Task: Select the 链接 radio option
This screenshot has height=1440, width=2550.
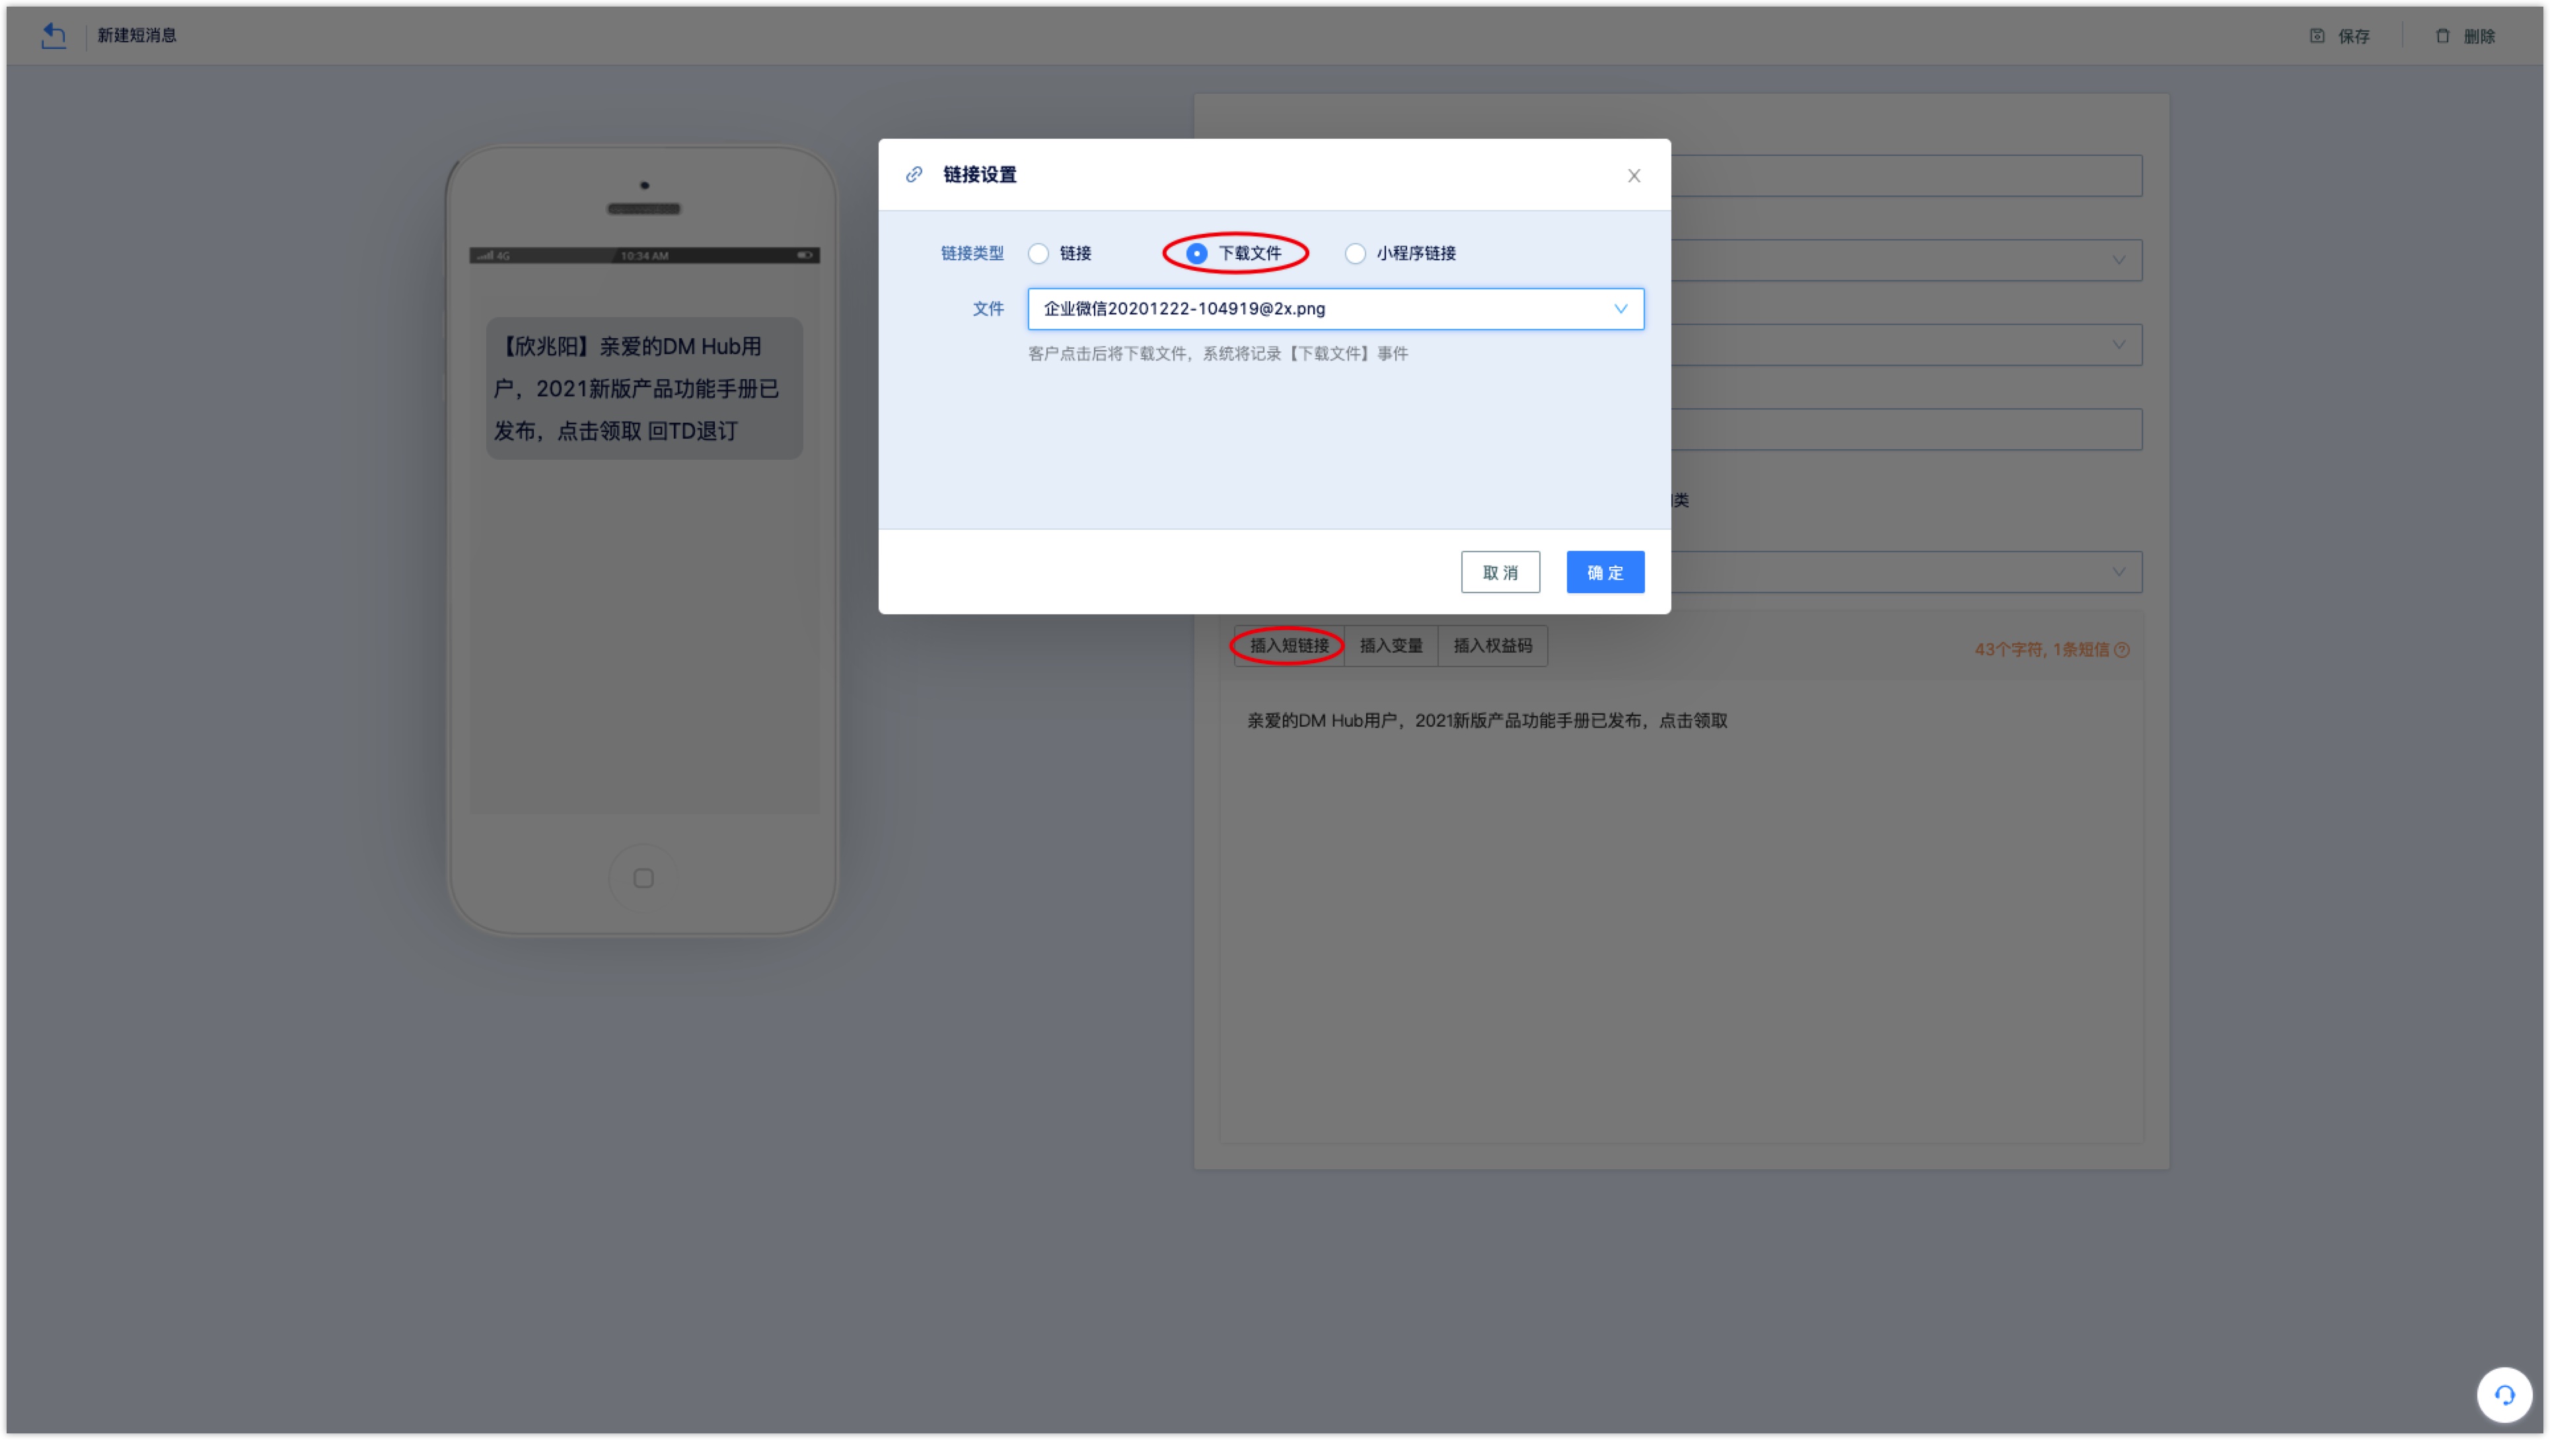Action: [1038, 254]
